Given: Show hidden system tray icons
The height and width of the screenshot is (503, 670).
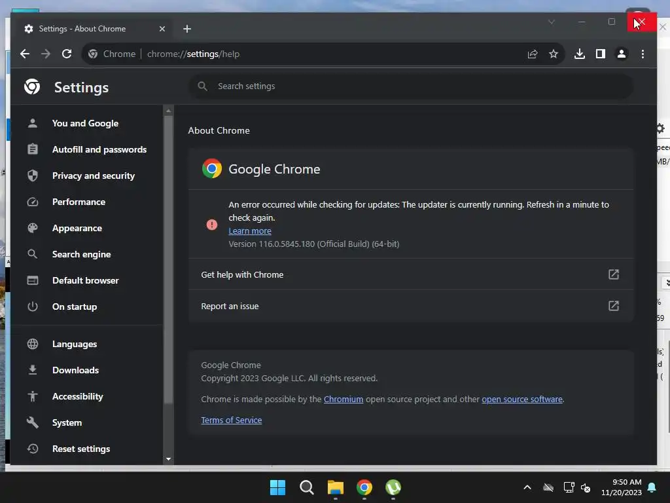Looking at the screenshot, I should (x=527, y=487).
